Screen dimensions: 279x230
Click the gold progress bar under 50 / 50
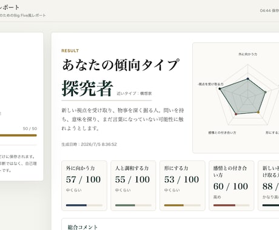(18, 136)
